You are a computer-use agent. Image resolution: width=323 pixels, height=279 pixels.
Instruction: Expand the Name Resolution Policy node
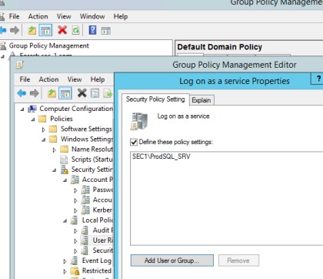[x=55, y=150]
